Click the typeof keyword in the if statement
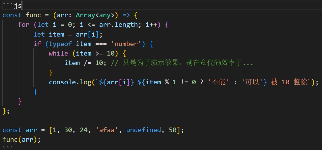The width and height of the screenshot is (322, 150). tap(60, 44)
